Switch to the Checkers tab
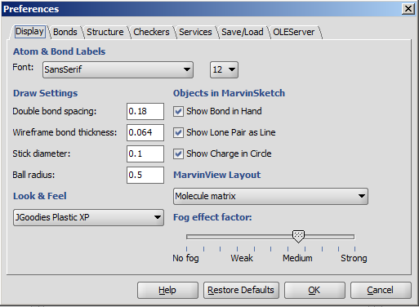 coord(151,32)
